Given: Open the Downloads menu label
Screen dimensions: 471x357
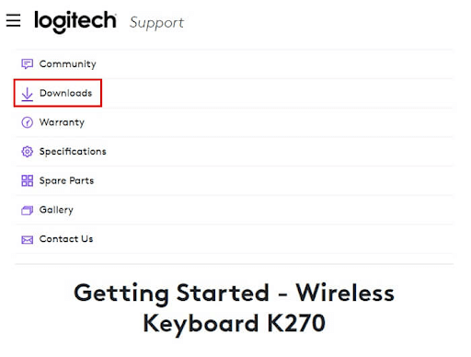Looking at the screenshot, I should coord(65,93).
